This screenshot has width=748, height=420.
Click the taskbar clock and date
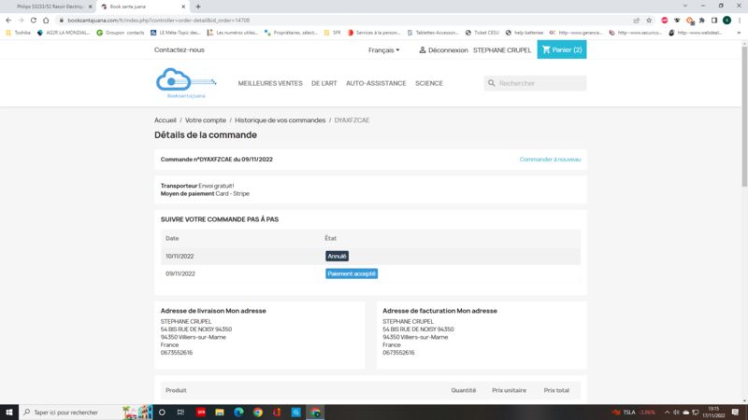[x=713, y=413]
